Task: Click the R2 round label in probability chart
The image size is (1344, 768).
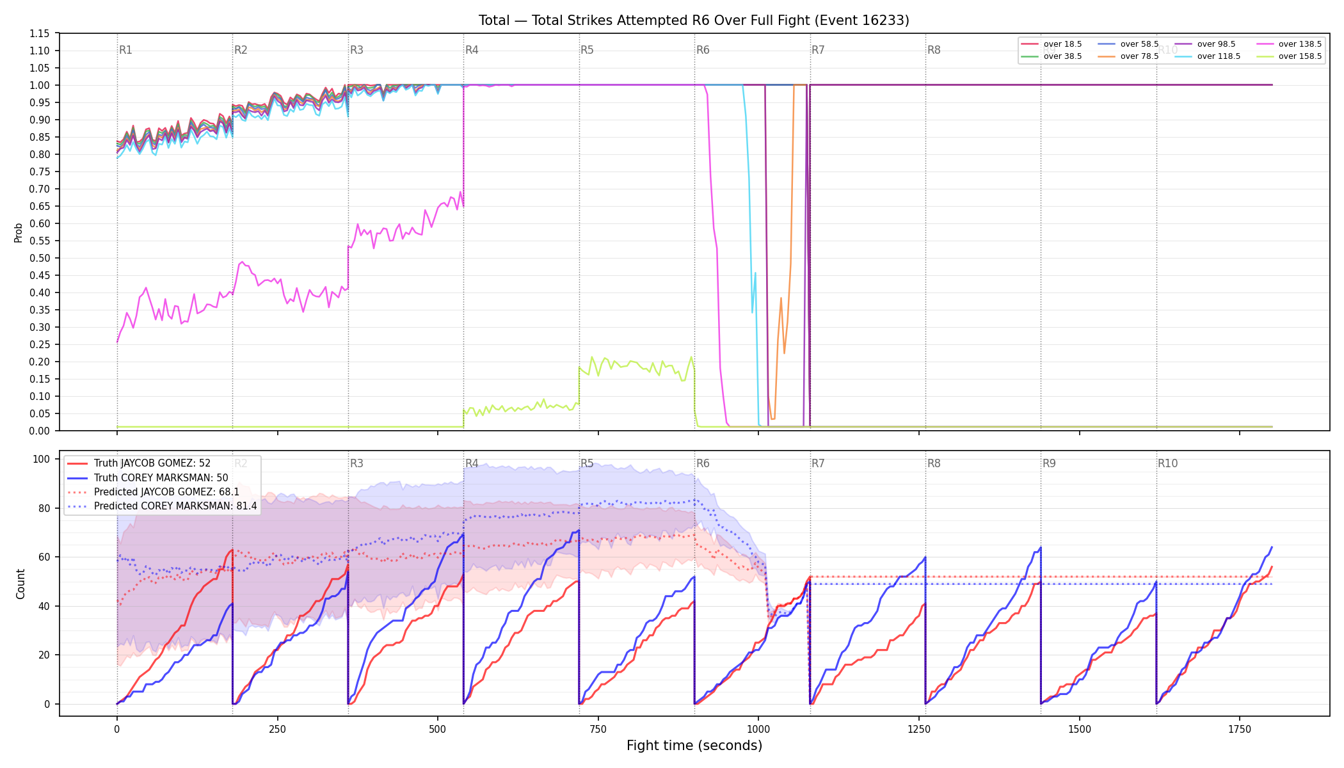Action: (x=241, y=50)
